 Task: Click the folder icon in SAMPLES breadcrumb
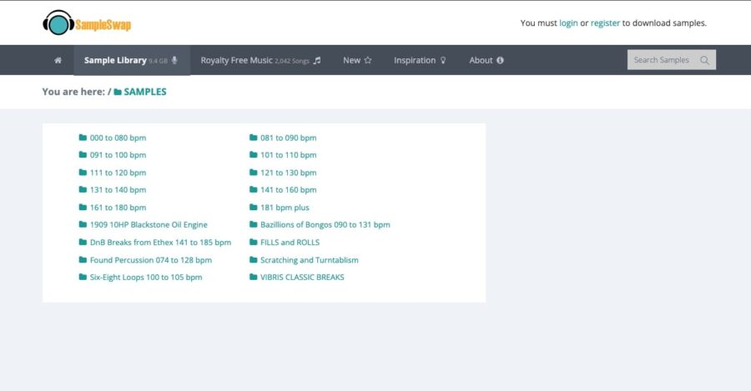pyautogui.click(x=118, y=92)
